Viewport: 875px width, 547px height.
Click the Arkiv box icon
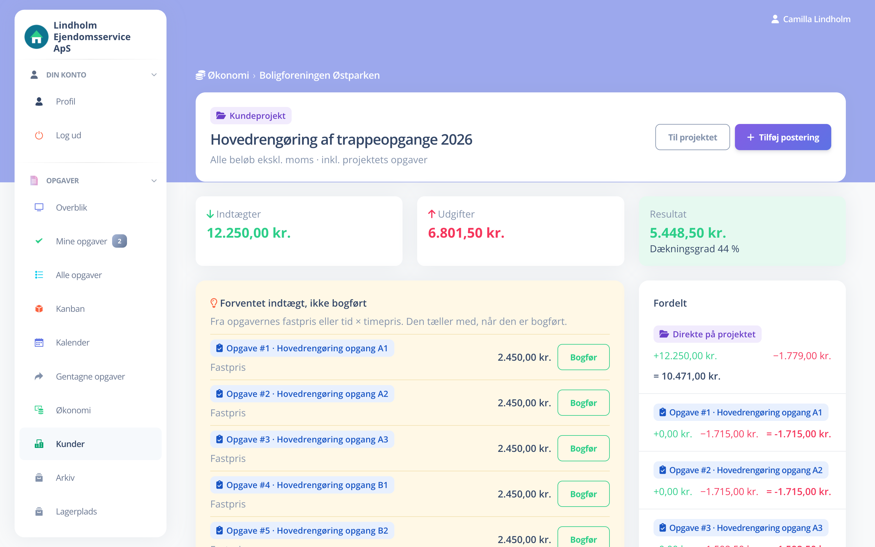tap(39, 477)
